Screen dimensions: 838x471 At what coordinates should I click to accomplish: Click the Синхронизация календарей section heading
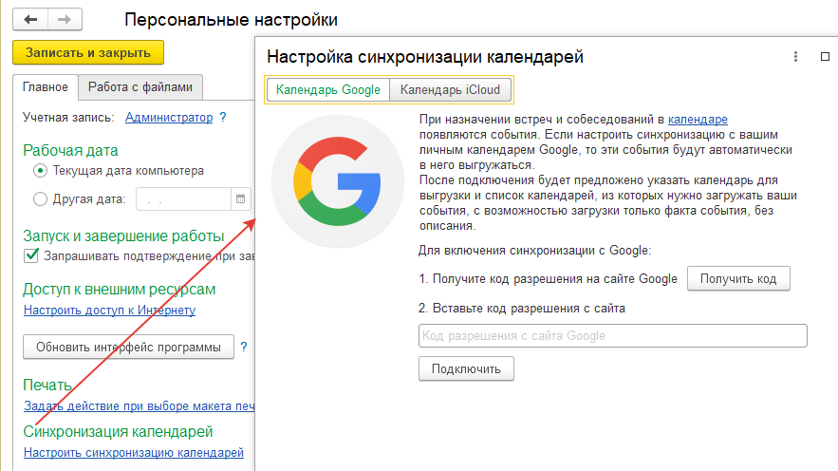coord(118,431)
